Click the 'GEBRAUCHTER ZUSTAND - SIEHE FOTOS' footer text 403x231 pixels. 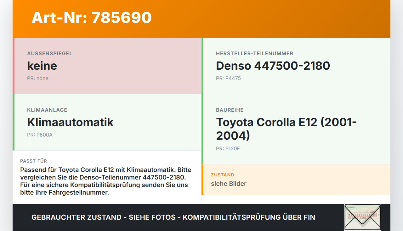[x=173, y=217]
